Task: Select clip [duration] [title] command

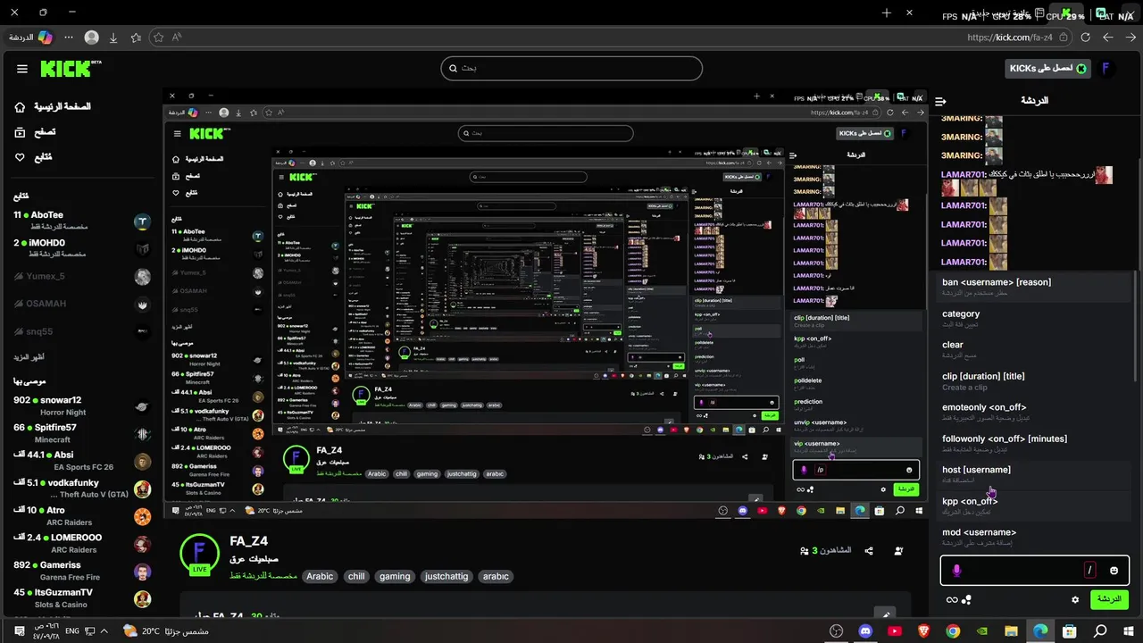Action: [1033, 381]
